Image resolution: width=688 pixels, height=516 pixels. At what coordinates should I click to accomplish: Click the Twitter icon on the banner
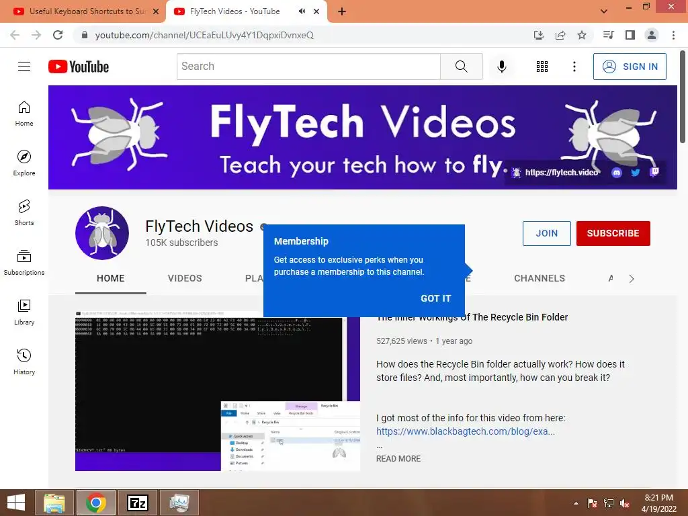click(636, 173)
